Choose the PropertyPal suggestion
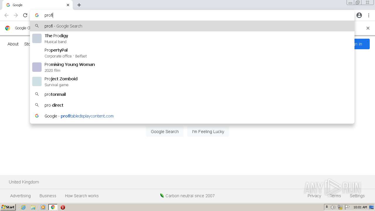375x211 pixels. 192,53
